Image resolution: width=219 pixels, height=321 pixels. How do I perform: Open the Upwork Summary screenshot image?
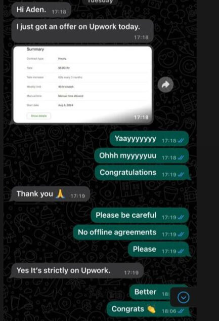[82, 85]
